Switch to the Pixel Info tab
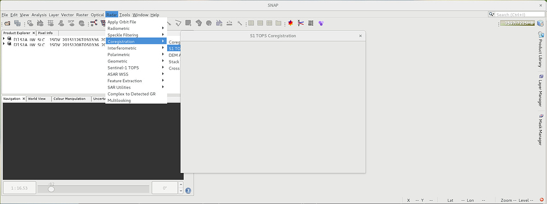The height and width of the screenshot is (204, 547). (x=45, y=33)
